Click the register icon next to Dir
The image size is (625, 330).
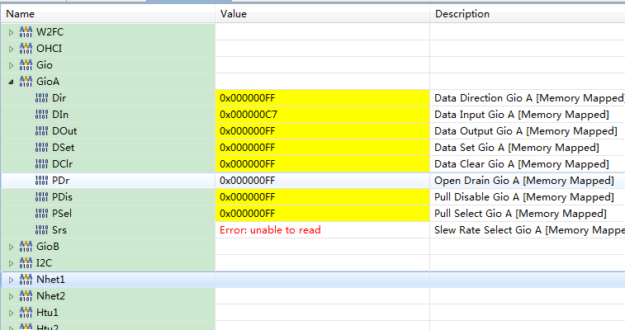point(42,98)
